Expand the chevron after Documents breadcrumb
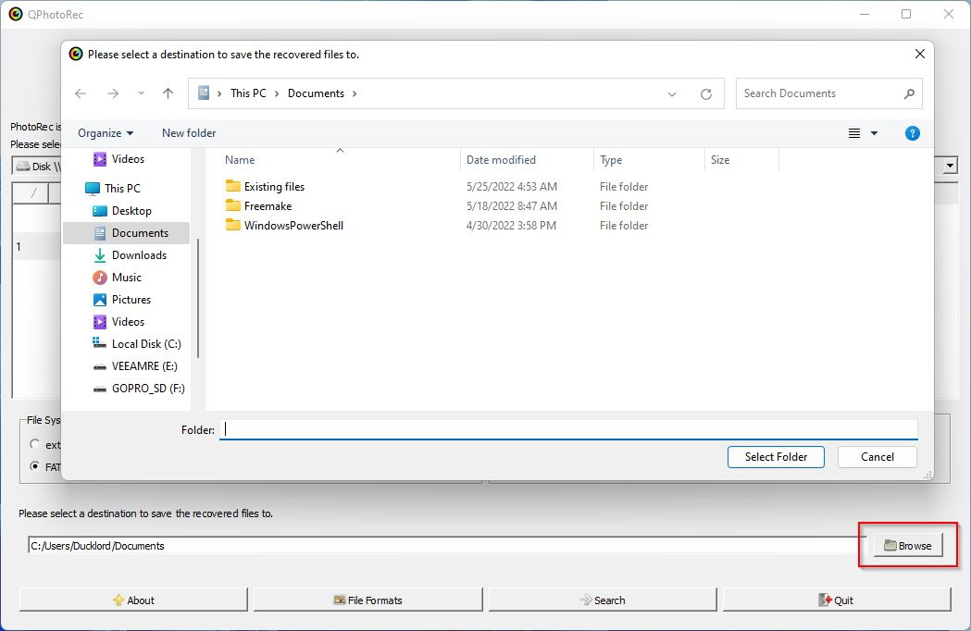This screenshot has height=631, width=971. coord(355,93)
